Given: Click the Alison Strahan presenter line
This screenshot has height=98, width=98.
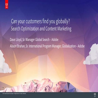Looking at the screenshot, I should [x=47, y=46].
